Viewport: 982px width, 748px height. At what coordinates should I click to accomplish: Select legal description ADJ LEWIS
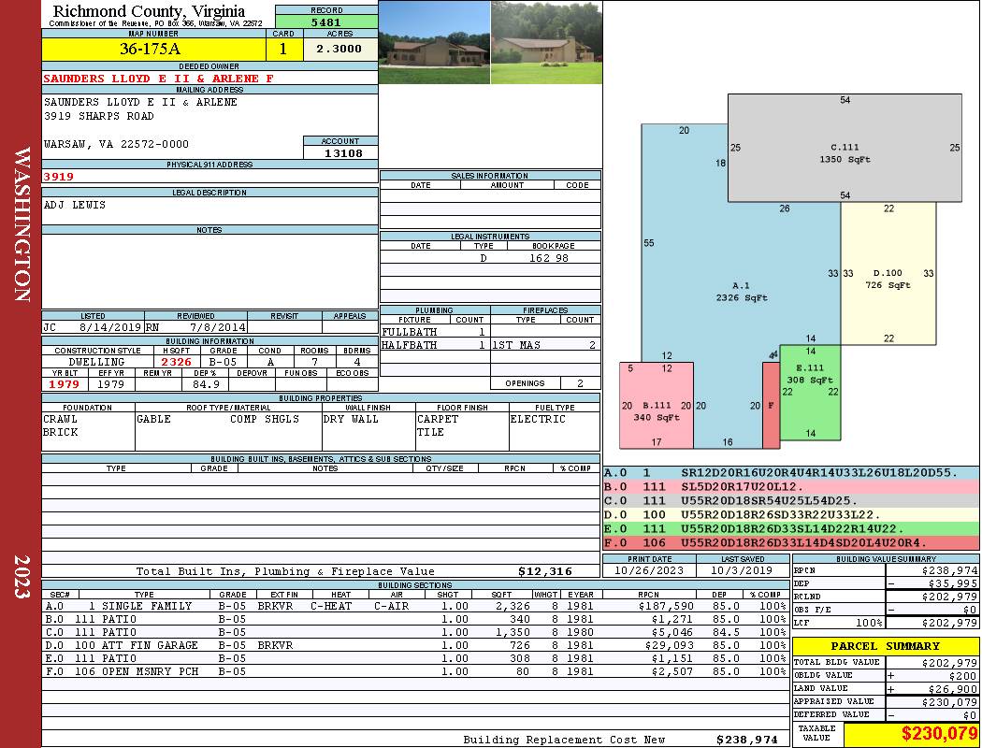[75, 205]
